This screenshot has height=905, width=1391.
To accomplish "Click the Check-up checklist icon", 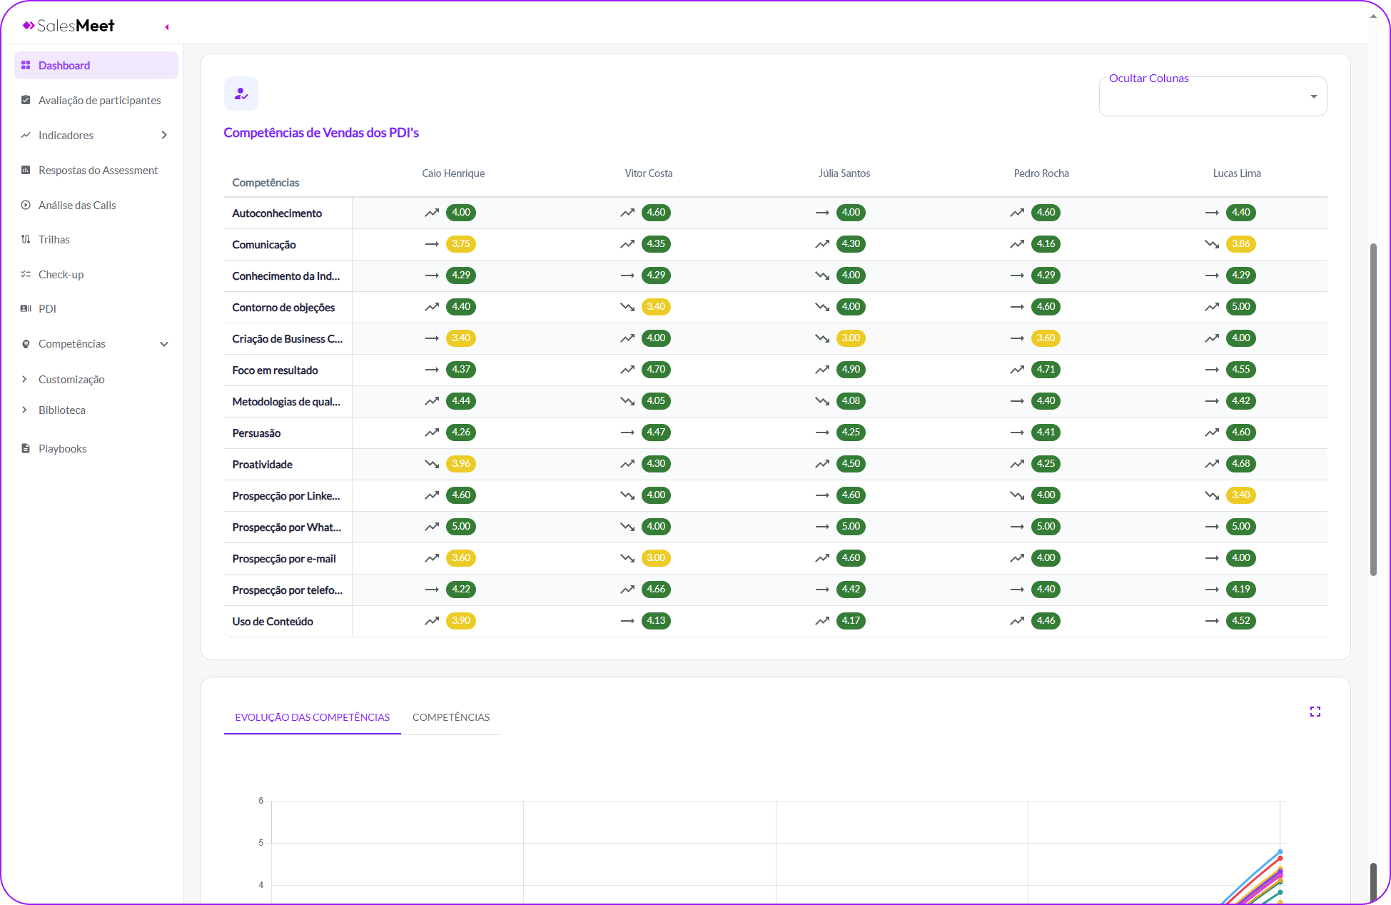I will [26, 274].
